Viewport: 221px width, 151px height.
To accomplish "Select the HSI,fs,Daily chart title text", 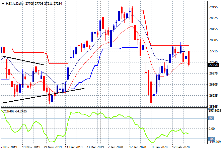I will 14,4.
